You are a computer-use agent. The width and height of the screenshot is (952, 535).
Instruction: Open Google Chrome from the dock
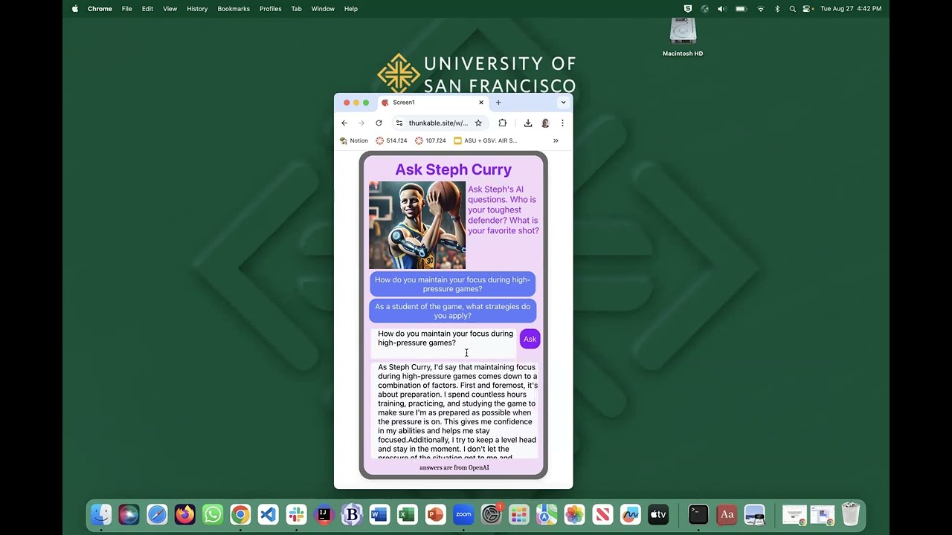240,514
